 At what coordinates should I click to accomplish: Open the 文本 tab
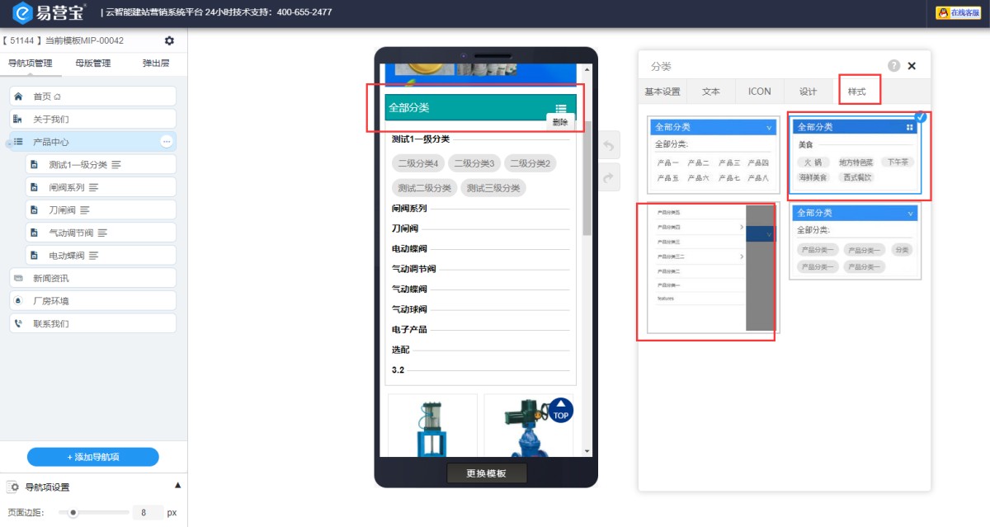click(711, 92)
